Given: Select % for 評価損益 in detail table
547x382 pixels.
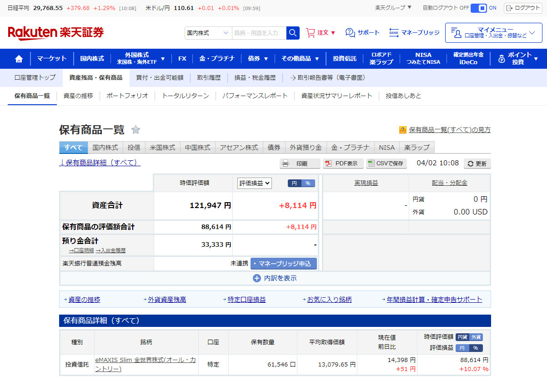Looking at the screenshot, I should click(x=476, y=348).
